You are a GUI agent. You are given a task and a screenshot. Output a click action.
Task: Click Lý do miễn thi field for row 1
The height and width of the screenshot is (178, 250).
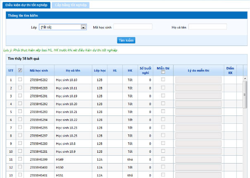click(x=198, y=80)
